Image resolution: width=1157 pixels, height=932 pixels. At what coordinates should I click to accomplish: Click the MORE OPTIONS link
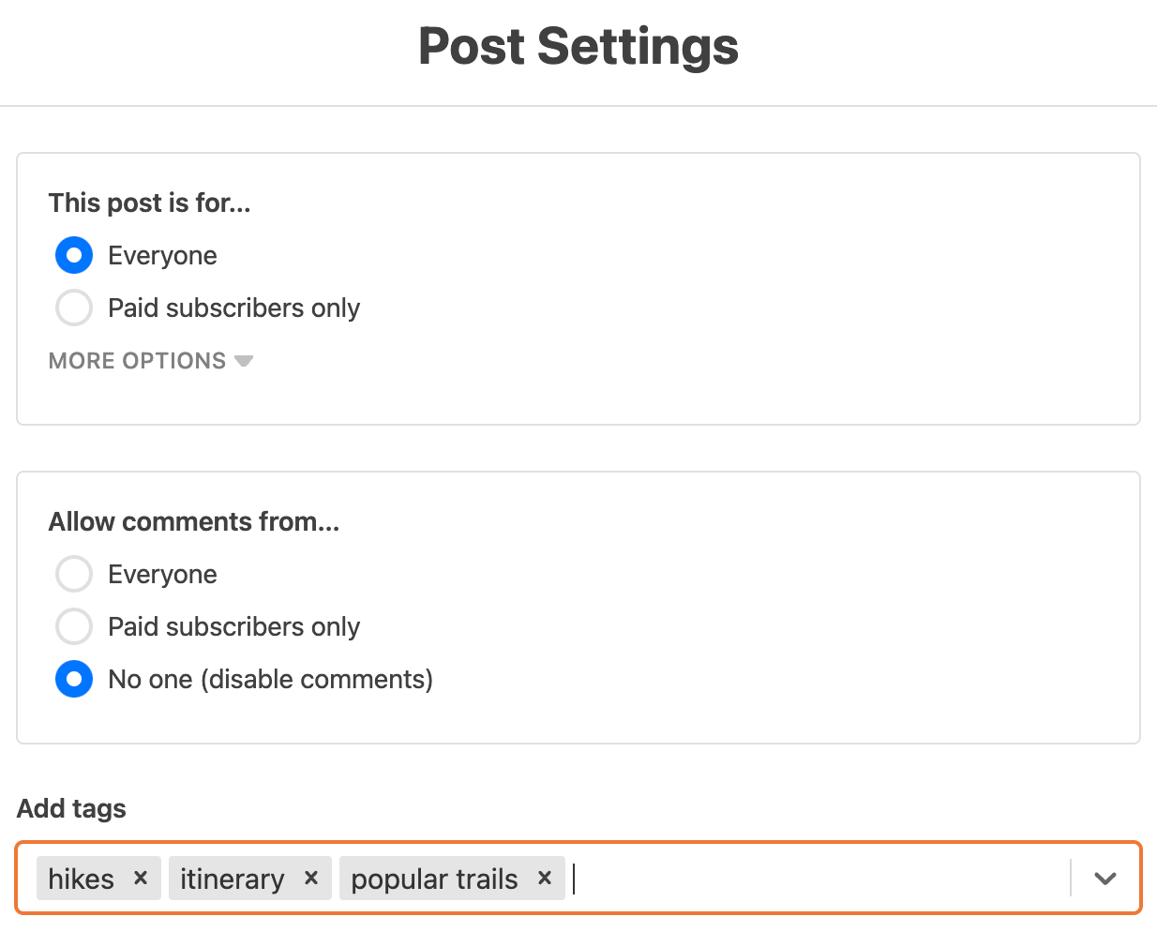[x=137, y=360]
